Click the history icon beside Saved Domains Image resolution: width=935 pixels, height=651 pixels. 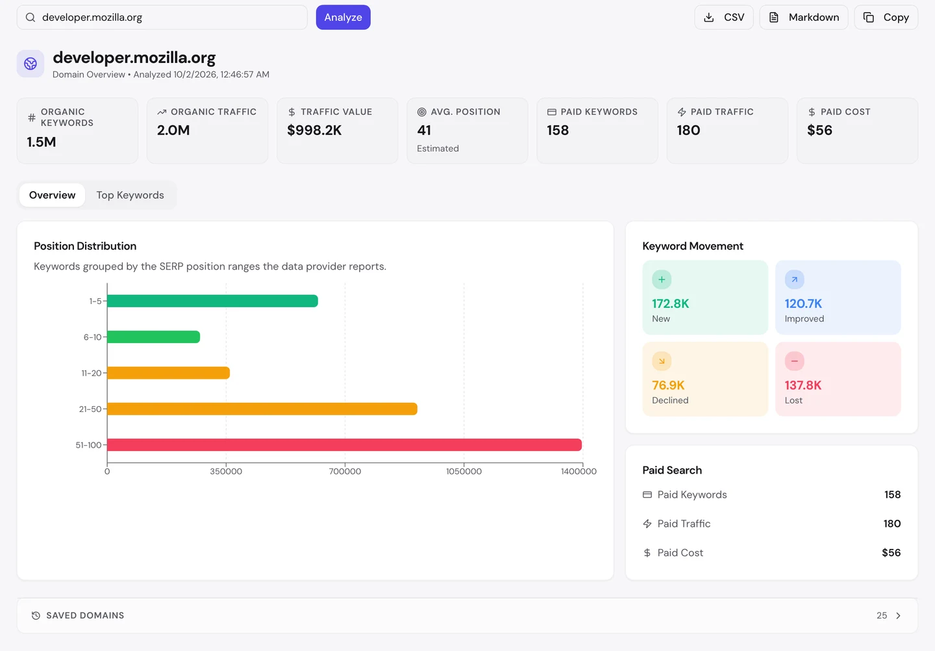pyautogui.click(x=36, y=616)
